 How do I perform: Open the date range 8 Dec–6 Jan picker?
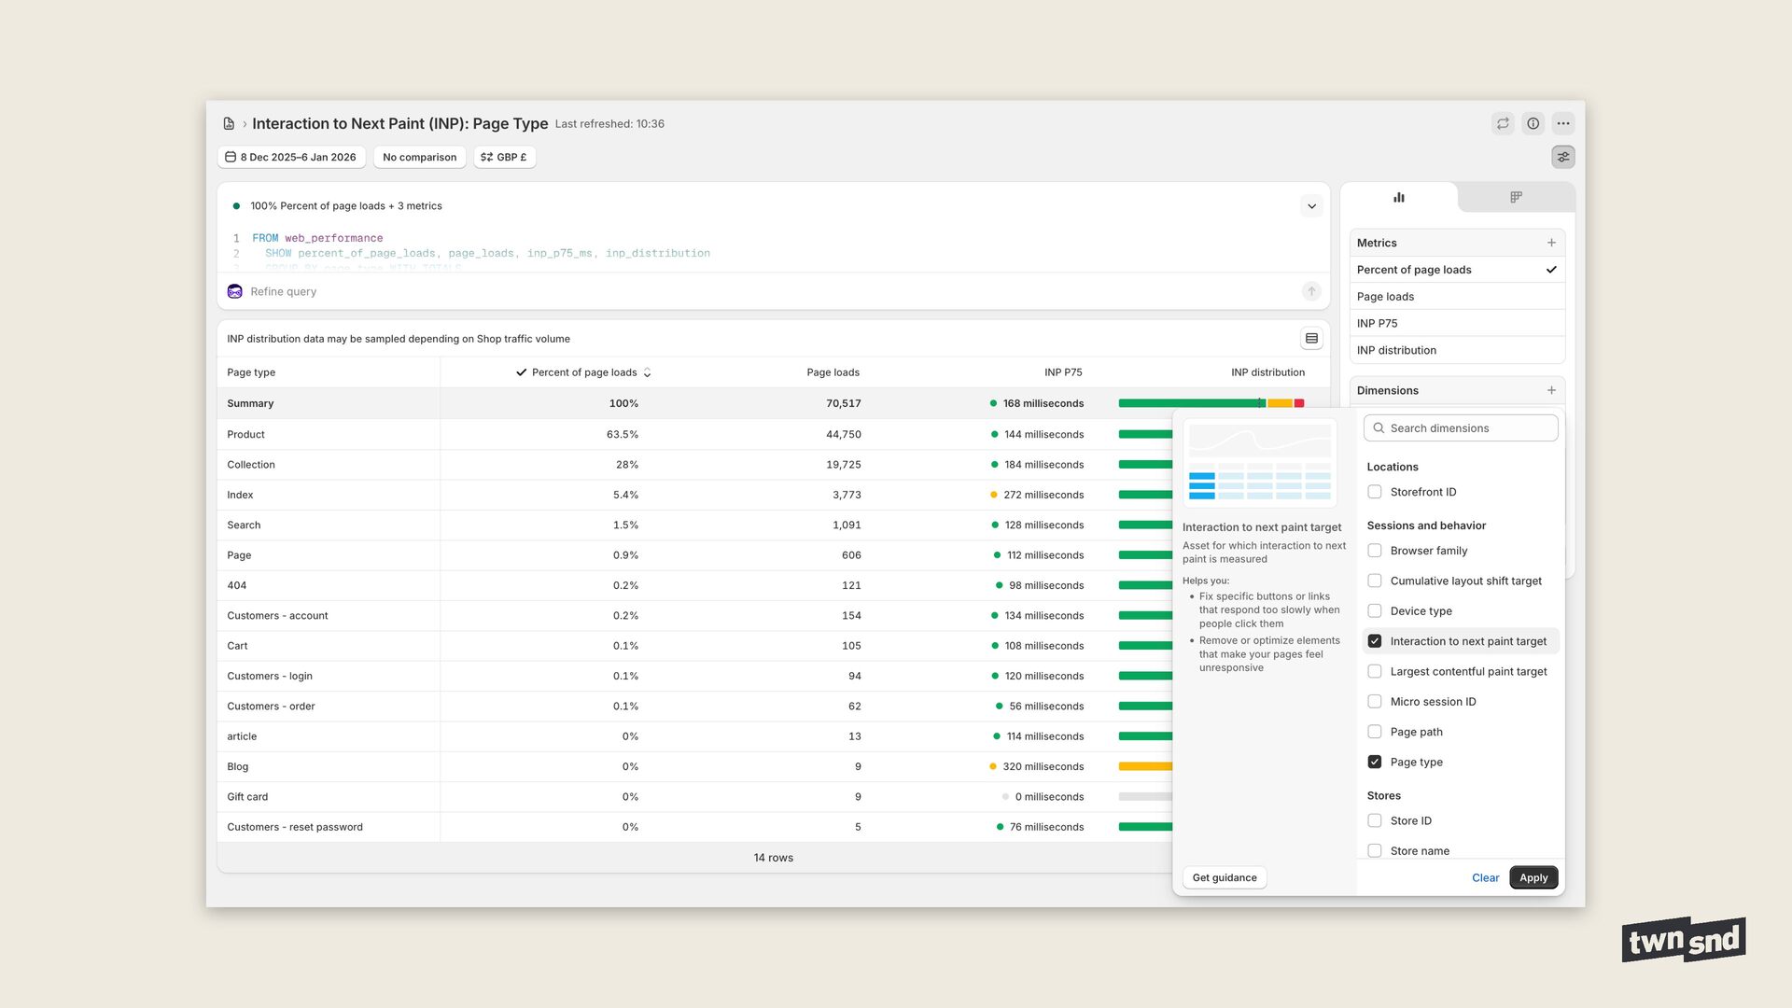pos(290,157)
